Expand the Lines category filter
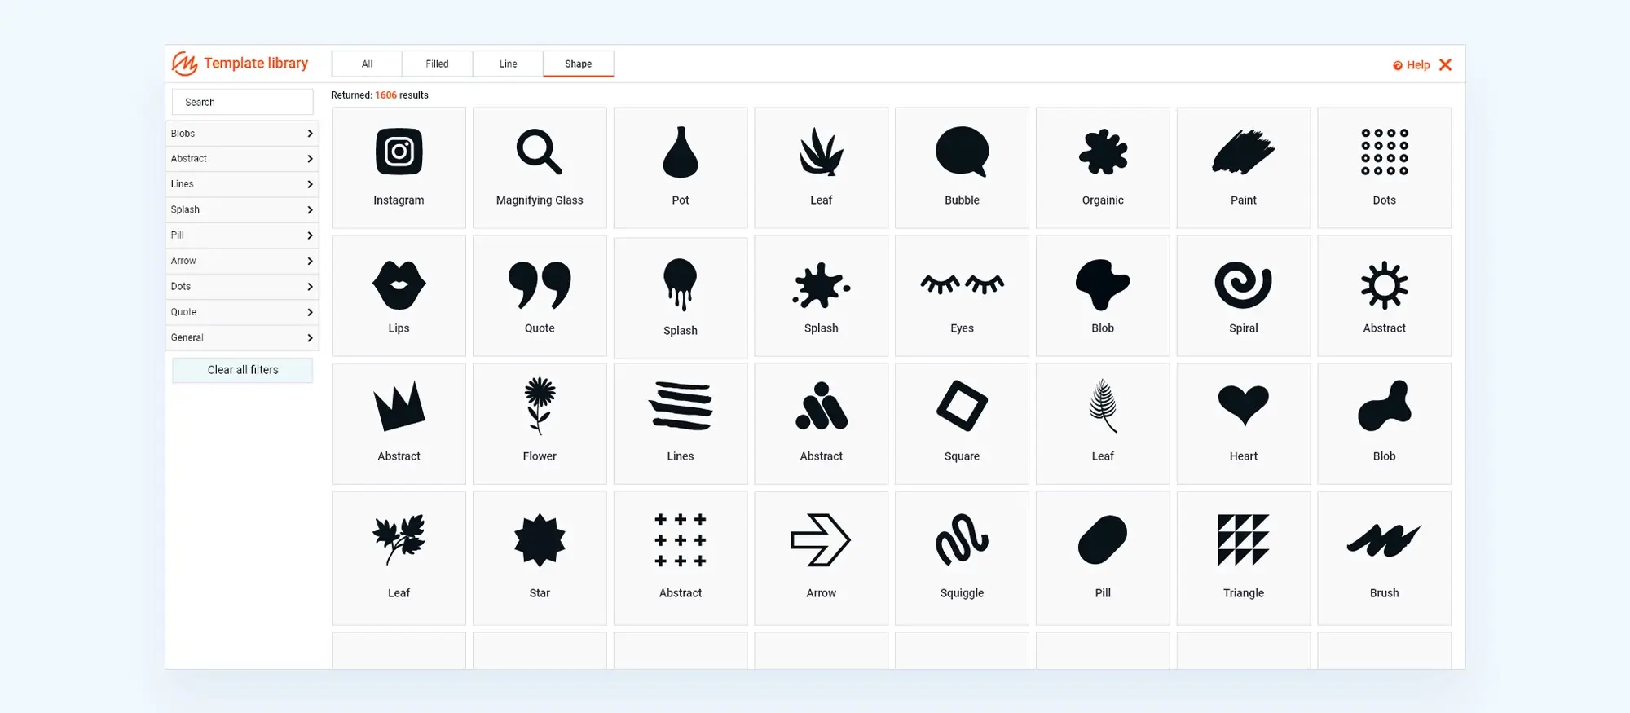 click(242, 184)
